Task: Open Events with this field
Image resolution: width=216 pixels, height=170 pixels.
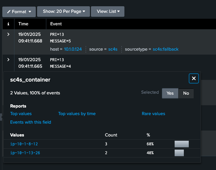Action: [31, 122]
